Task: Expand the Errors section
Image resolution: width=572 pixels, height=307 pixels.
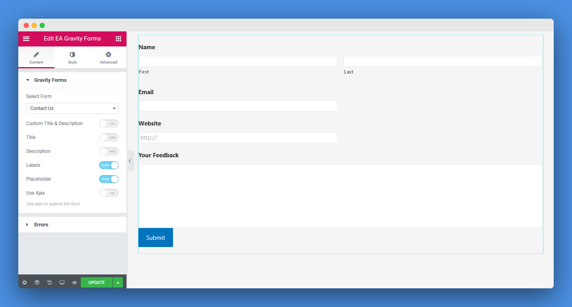Action: [x=41, y=224]
